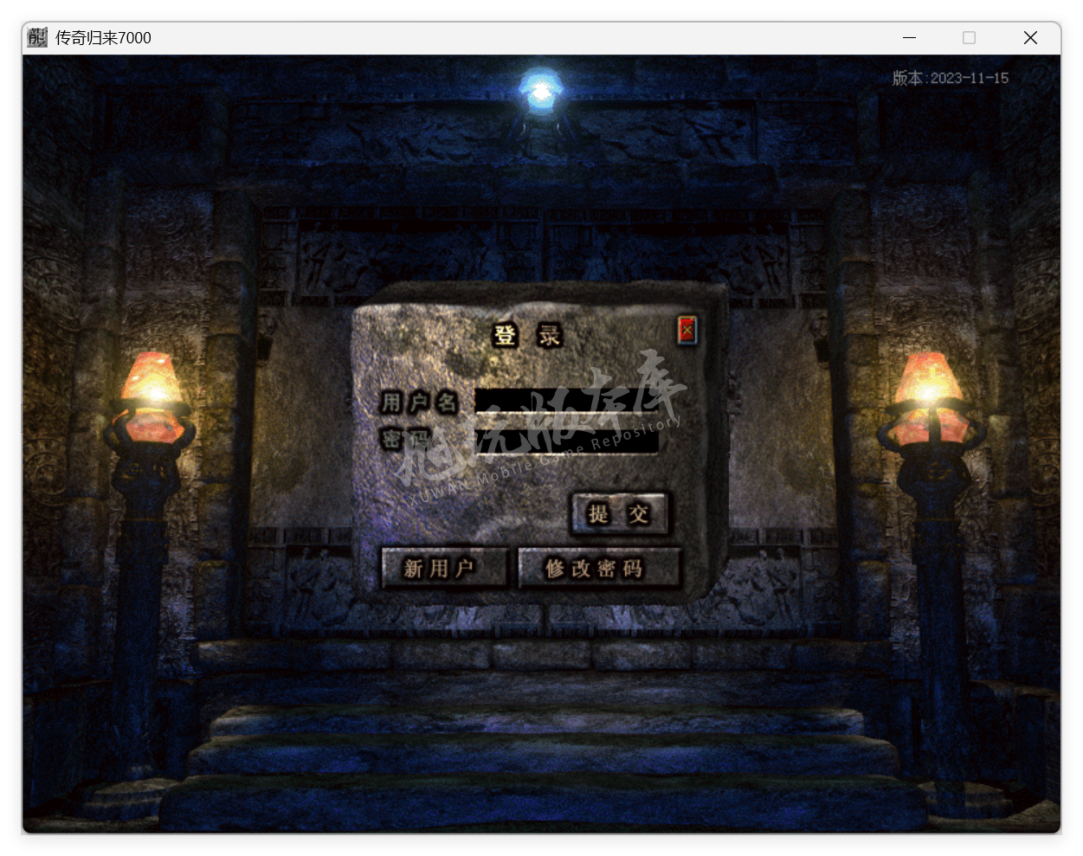Click the blue glowing orb above doorway
This screenshot has height=856, width=1083.
pyautogui.click(x=541, y=90)
